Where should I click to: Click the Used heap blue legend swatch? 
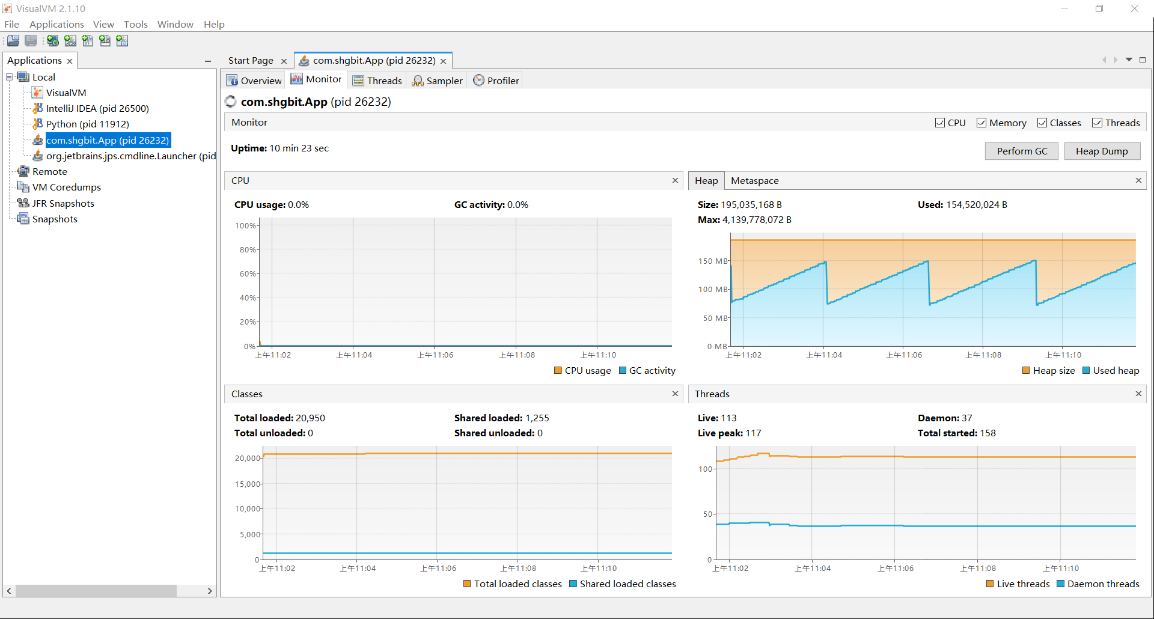(1086, 370)
